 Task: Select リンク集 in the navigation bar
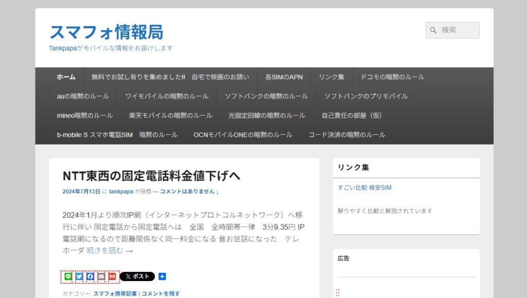[x=331, y=77]
